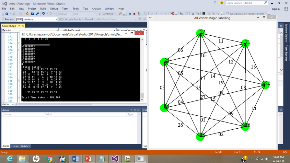
Task: Open HP support assistant taskbar icon
Action: [x=36, y=159]
